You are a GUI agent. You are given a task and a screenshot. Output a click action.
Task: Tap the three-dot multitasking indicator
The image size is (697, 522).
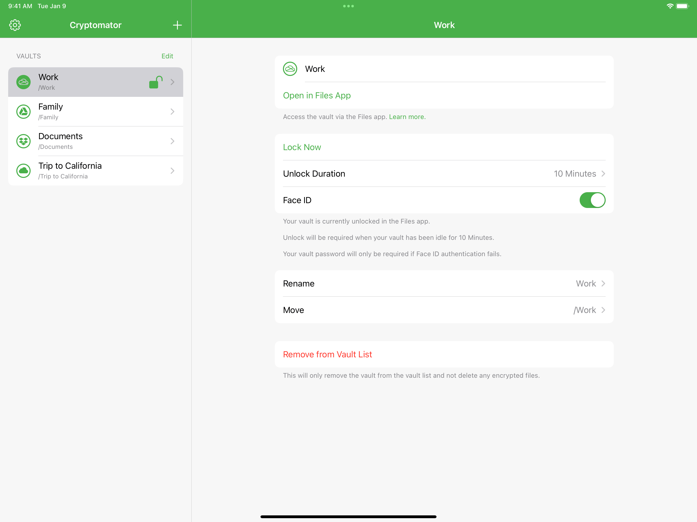click(x=348, y=6)
